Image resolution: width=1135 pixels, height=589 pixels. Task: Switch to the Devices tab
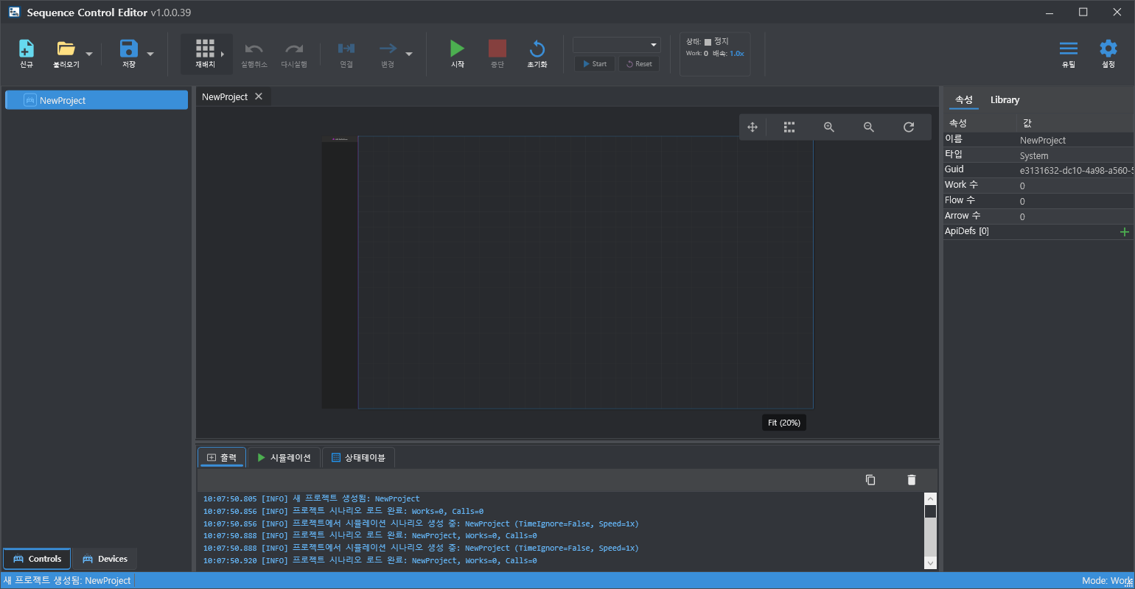click(105, 559)
